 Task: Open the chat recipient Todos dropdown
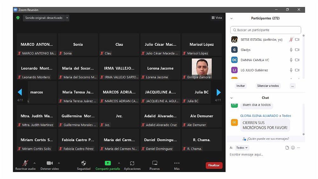coord(242,148)
